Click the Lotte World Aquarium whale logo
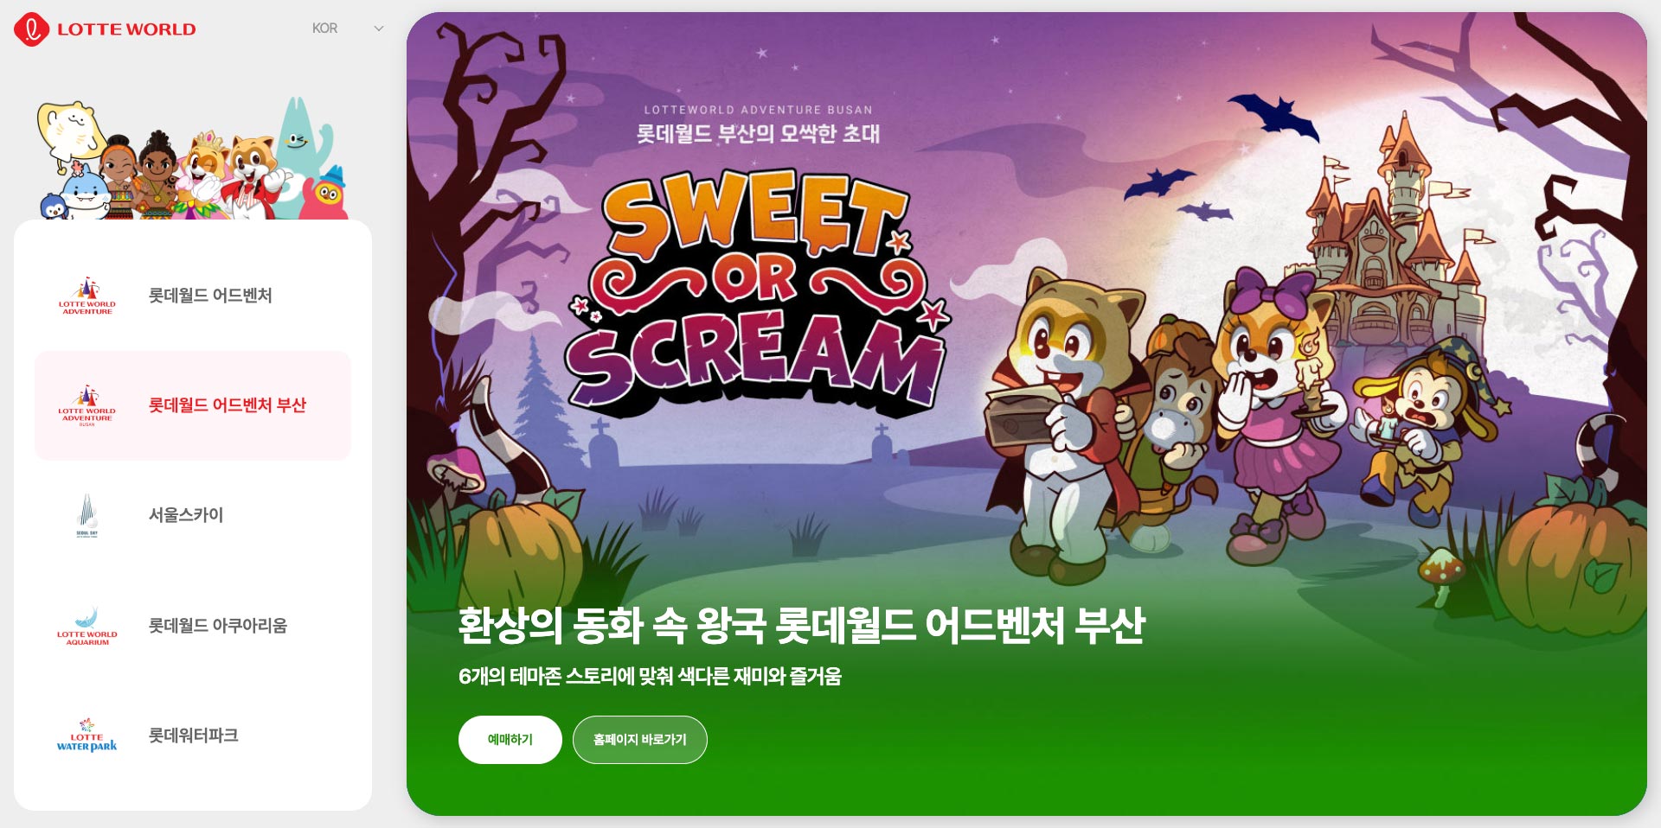 tap(87, 626)
